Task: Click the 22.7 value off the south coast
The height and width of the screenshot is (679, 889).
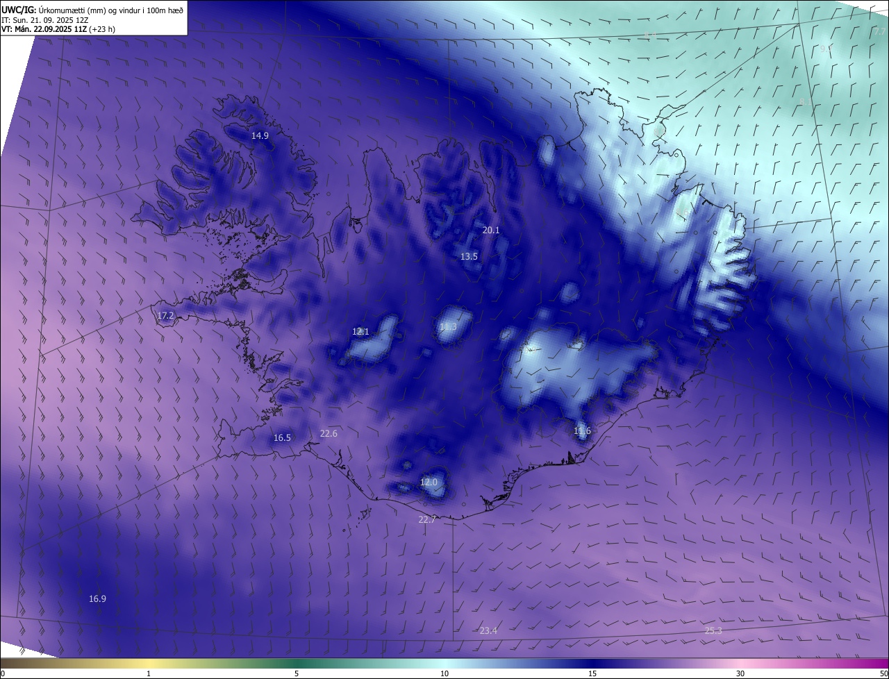Action: coord(426,520)
